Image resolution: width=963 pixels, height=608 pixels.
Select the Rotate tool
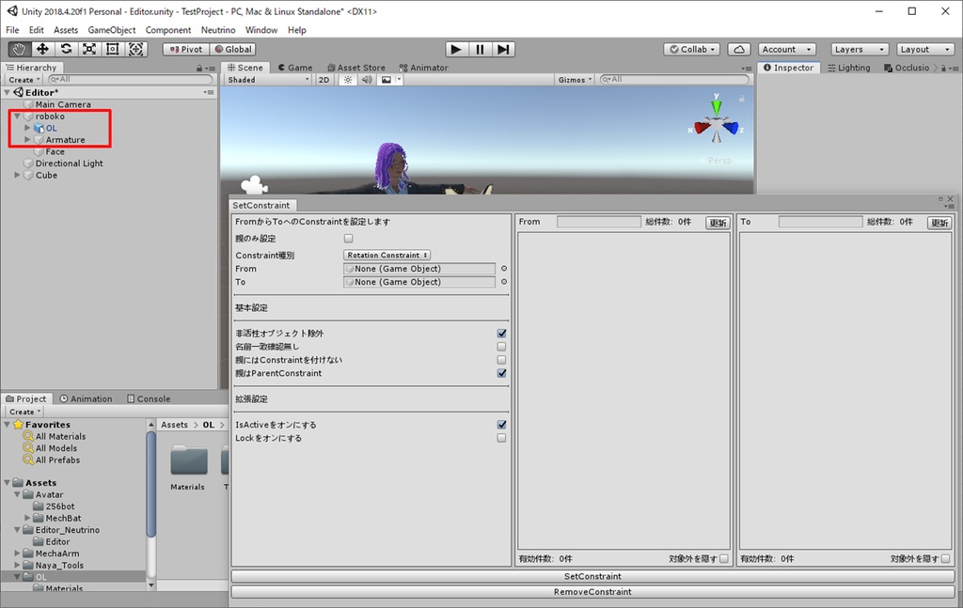65,49
